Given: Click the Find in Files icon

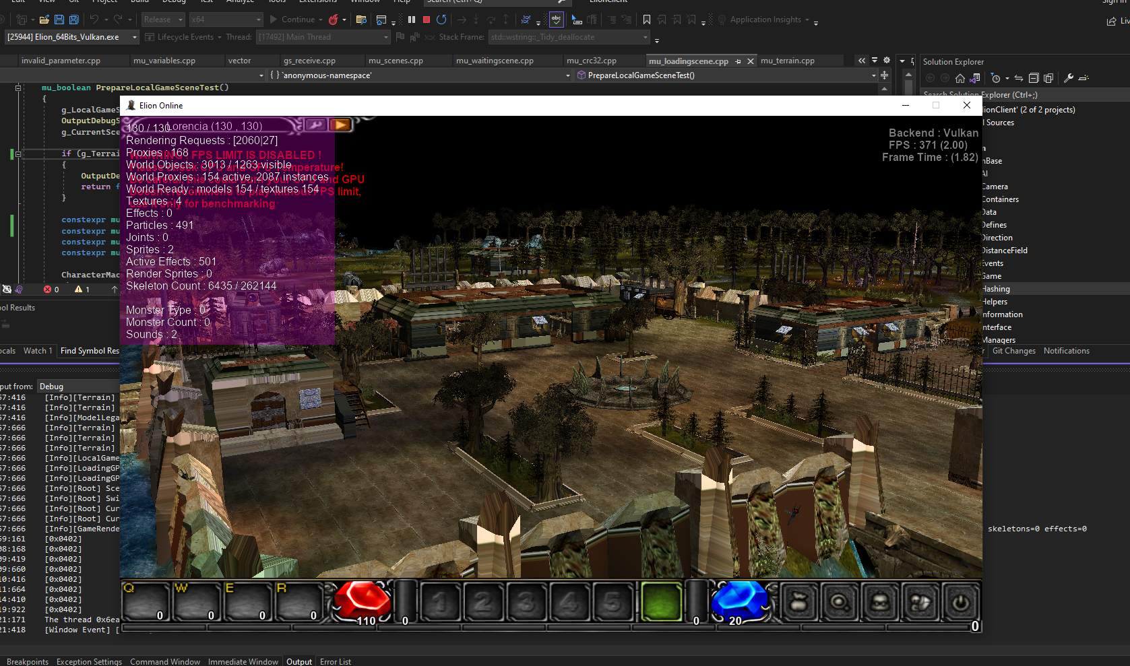Looking at the screenshot, I should coord(361,20).
